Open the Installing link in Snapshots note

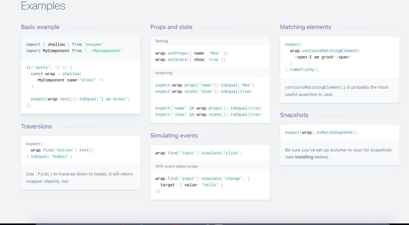tap(304, 157)
